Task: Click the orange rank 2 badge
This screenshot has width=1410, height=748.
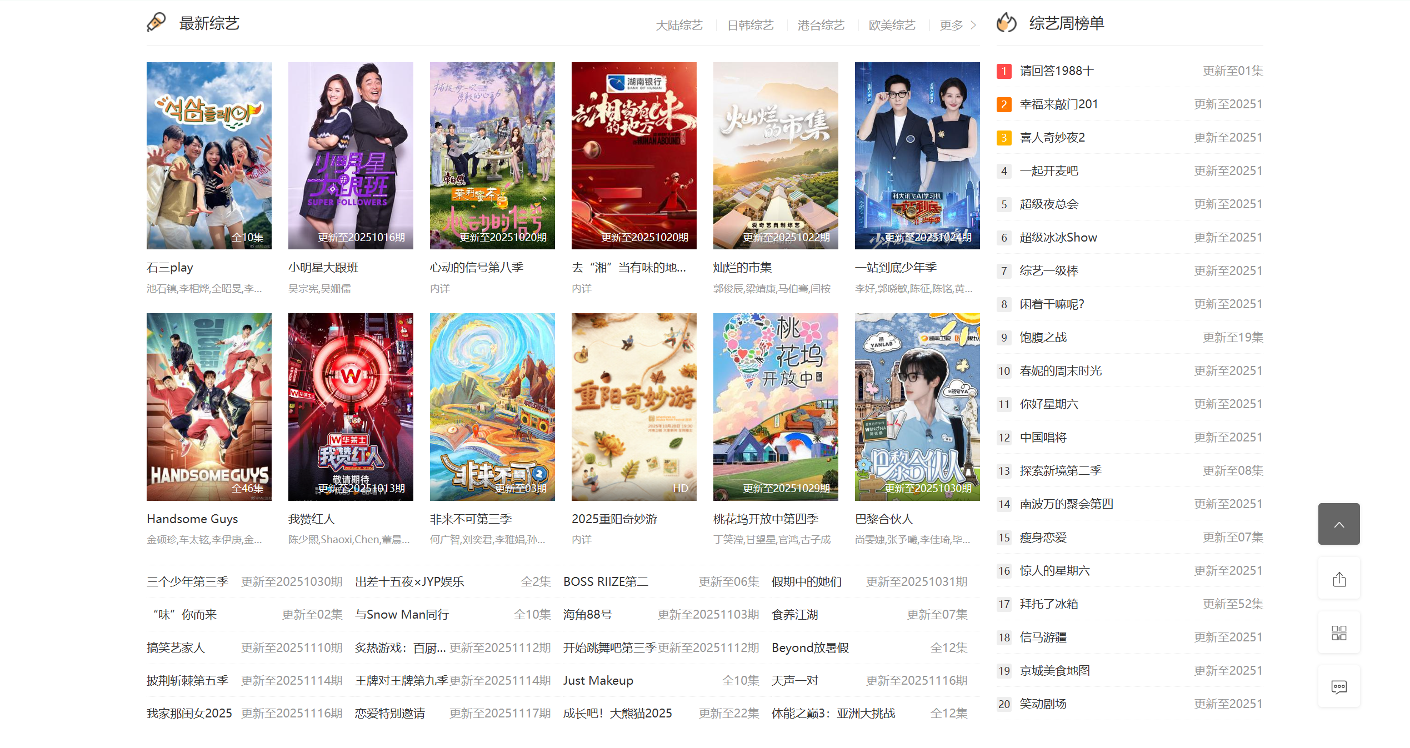Action: (1003, 104)
